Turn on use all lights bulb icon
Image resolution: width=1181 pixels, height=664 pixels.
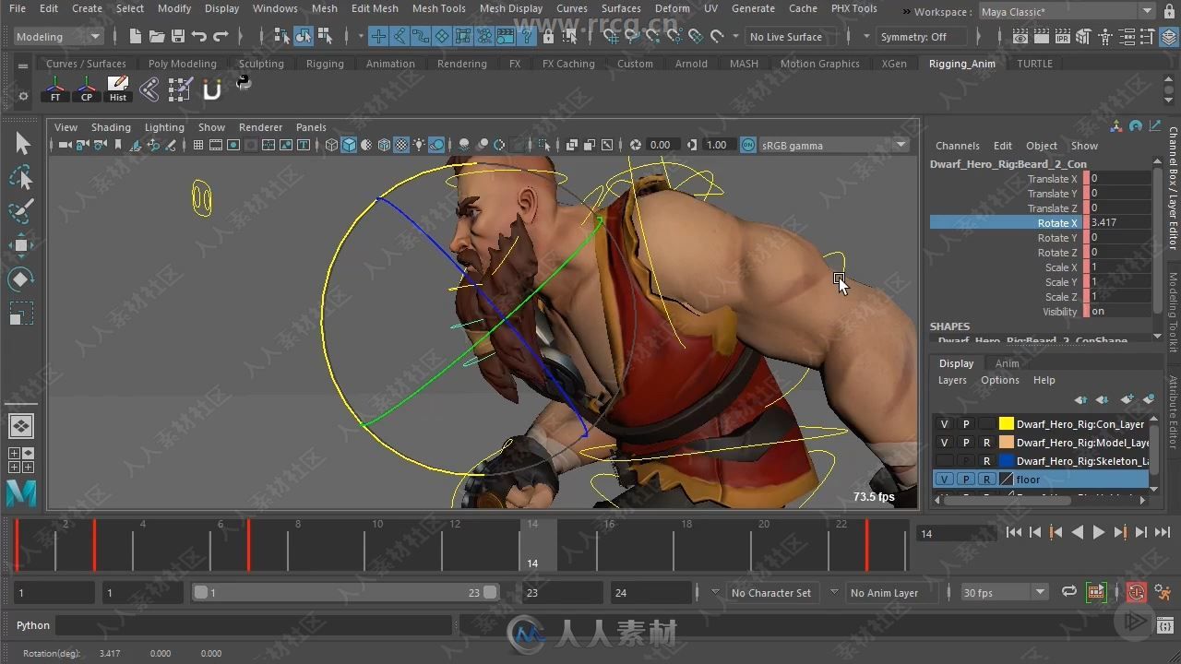click(420, 145)
